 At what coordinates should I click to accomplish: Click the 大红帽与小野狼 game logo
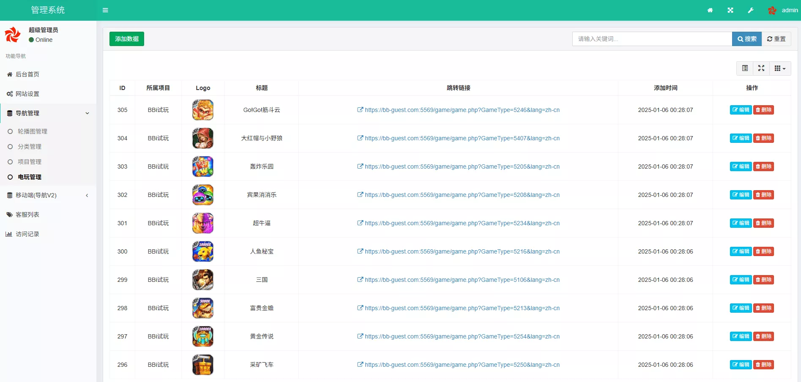pos(203,138)
